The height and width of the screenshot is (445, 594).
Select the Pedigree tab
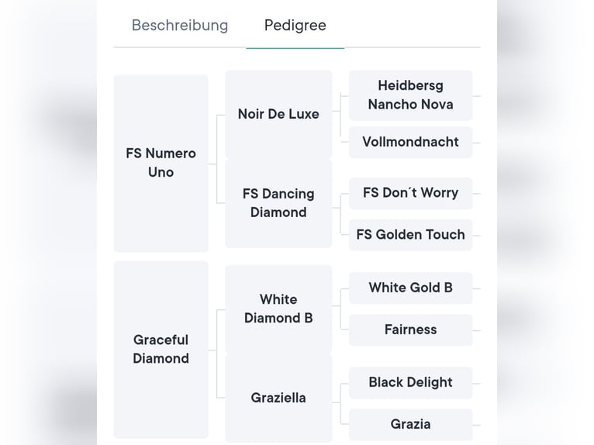(x=295, y=26)
